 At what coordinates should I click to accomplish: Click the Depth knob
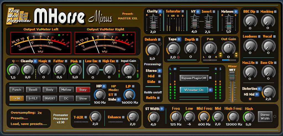point(190,48)
